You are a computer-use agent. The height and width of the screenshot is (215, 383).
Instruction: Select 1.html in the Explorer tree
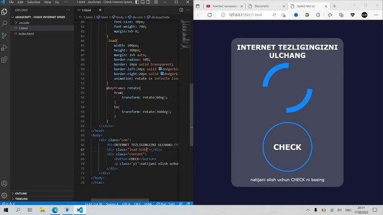pos(42,28)
